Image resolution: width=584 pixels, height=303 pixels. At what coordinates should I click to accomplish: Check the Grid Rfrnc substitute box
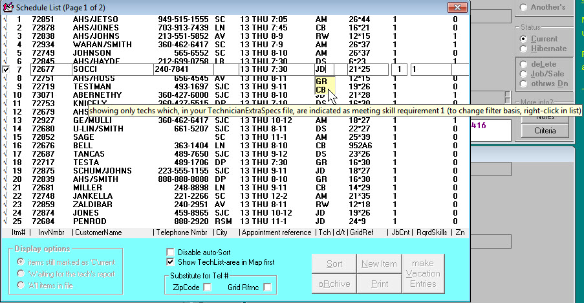[267, 287]
